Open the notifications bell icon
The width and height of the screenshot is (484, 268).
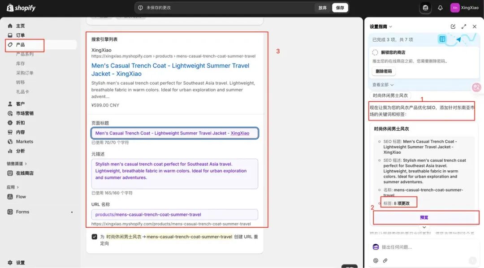pyautogui.click(x=440, y=8)
